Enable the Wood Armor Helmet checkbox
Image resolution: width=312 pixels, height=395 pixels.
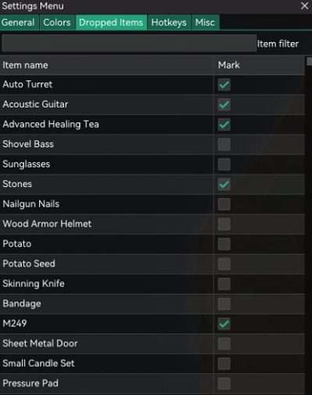tap(224, 224)
